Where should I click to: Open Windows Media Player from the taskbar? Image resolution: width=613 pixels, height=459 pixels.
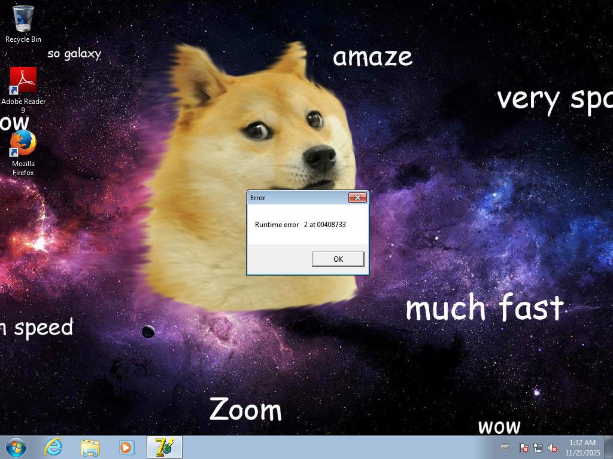tap(126, 447)
